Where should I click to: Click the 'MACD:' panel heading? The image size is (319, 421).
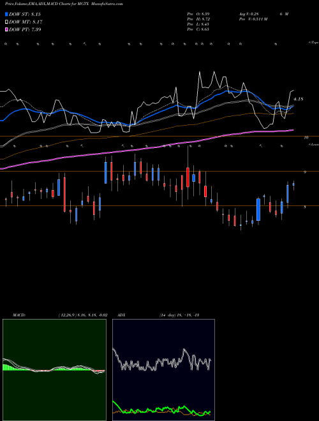point(19,315)
